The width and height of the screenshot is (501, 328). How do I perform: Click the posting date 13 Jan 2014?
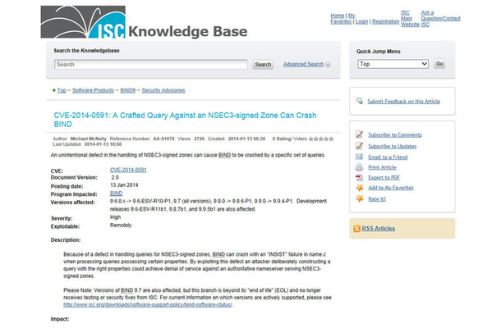124,185
